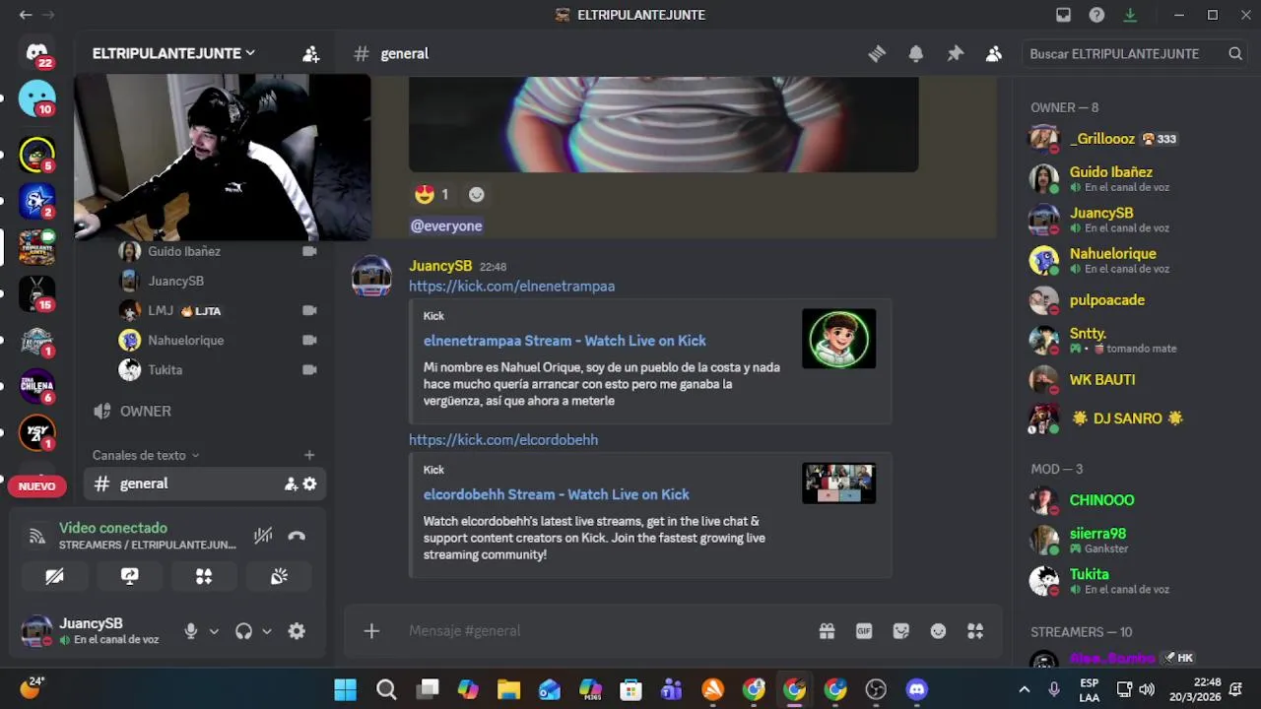
Task: Click the @everyone mention
Action: (x=446, y=226)
